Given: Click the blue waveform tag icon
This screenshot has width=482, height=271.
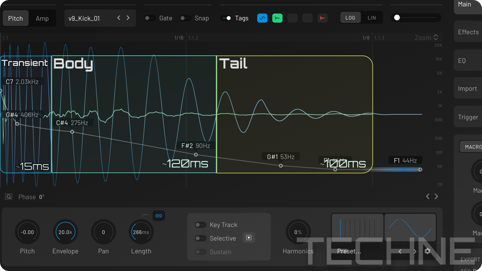Looking at the screenshot, I should (262, 18).
